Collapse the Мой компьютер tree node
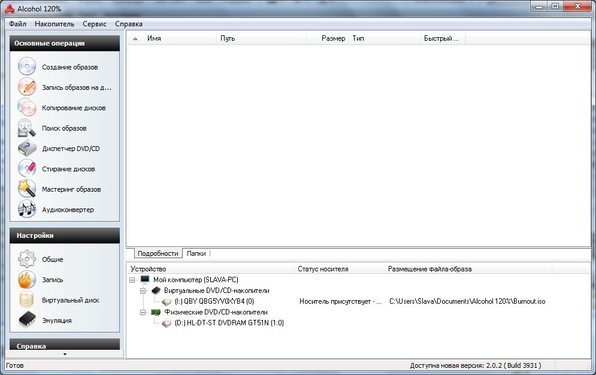Viewport: 596px width, 375px height. point(132,280)
